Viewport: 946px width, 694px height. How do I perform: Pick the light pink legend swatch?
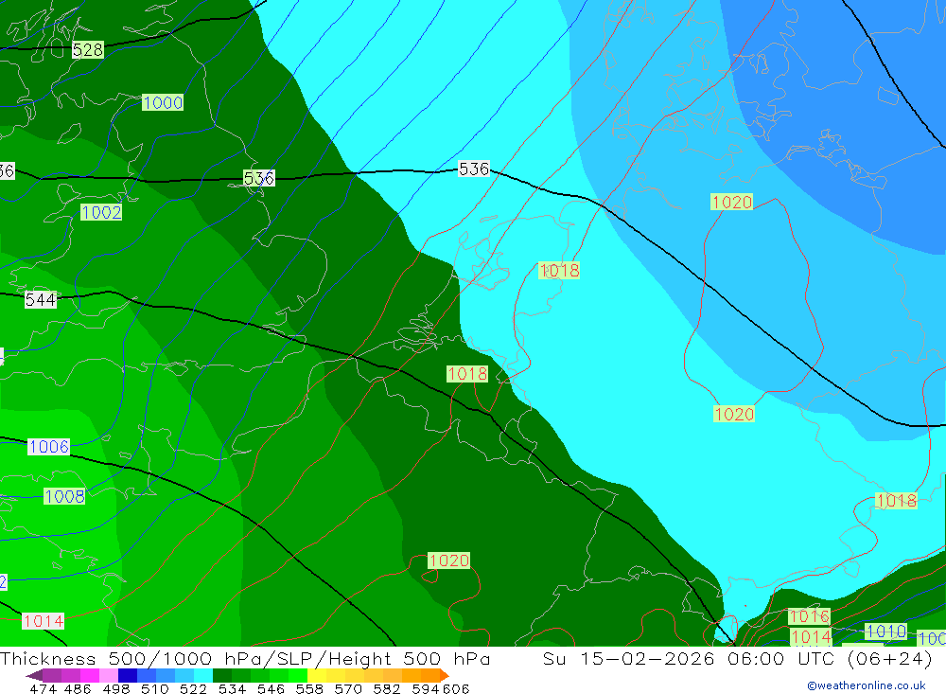coord(109,675)
